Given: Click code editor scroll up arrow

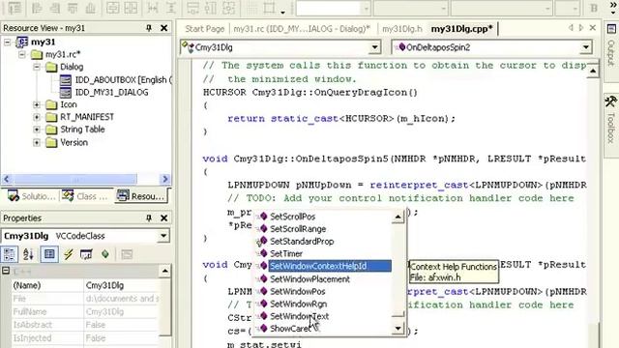Looking at the screenshot, I should pyautogui.click(x=593, y=71).
